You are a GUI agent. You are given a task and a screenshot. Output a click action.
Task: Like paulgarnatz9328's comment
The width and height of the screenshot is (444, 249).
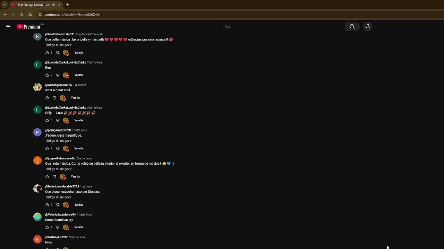pos(47,148)
